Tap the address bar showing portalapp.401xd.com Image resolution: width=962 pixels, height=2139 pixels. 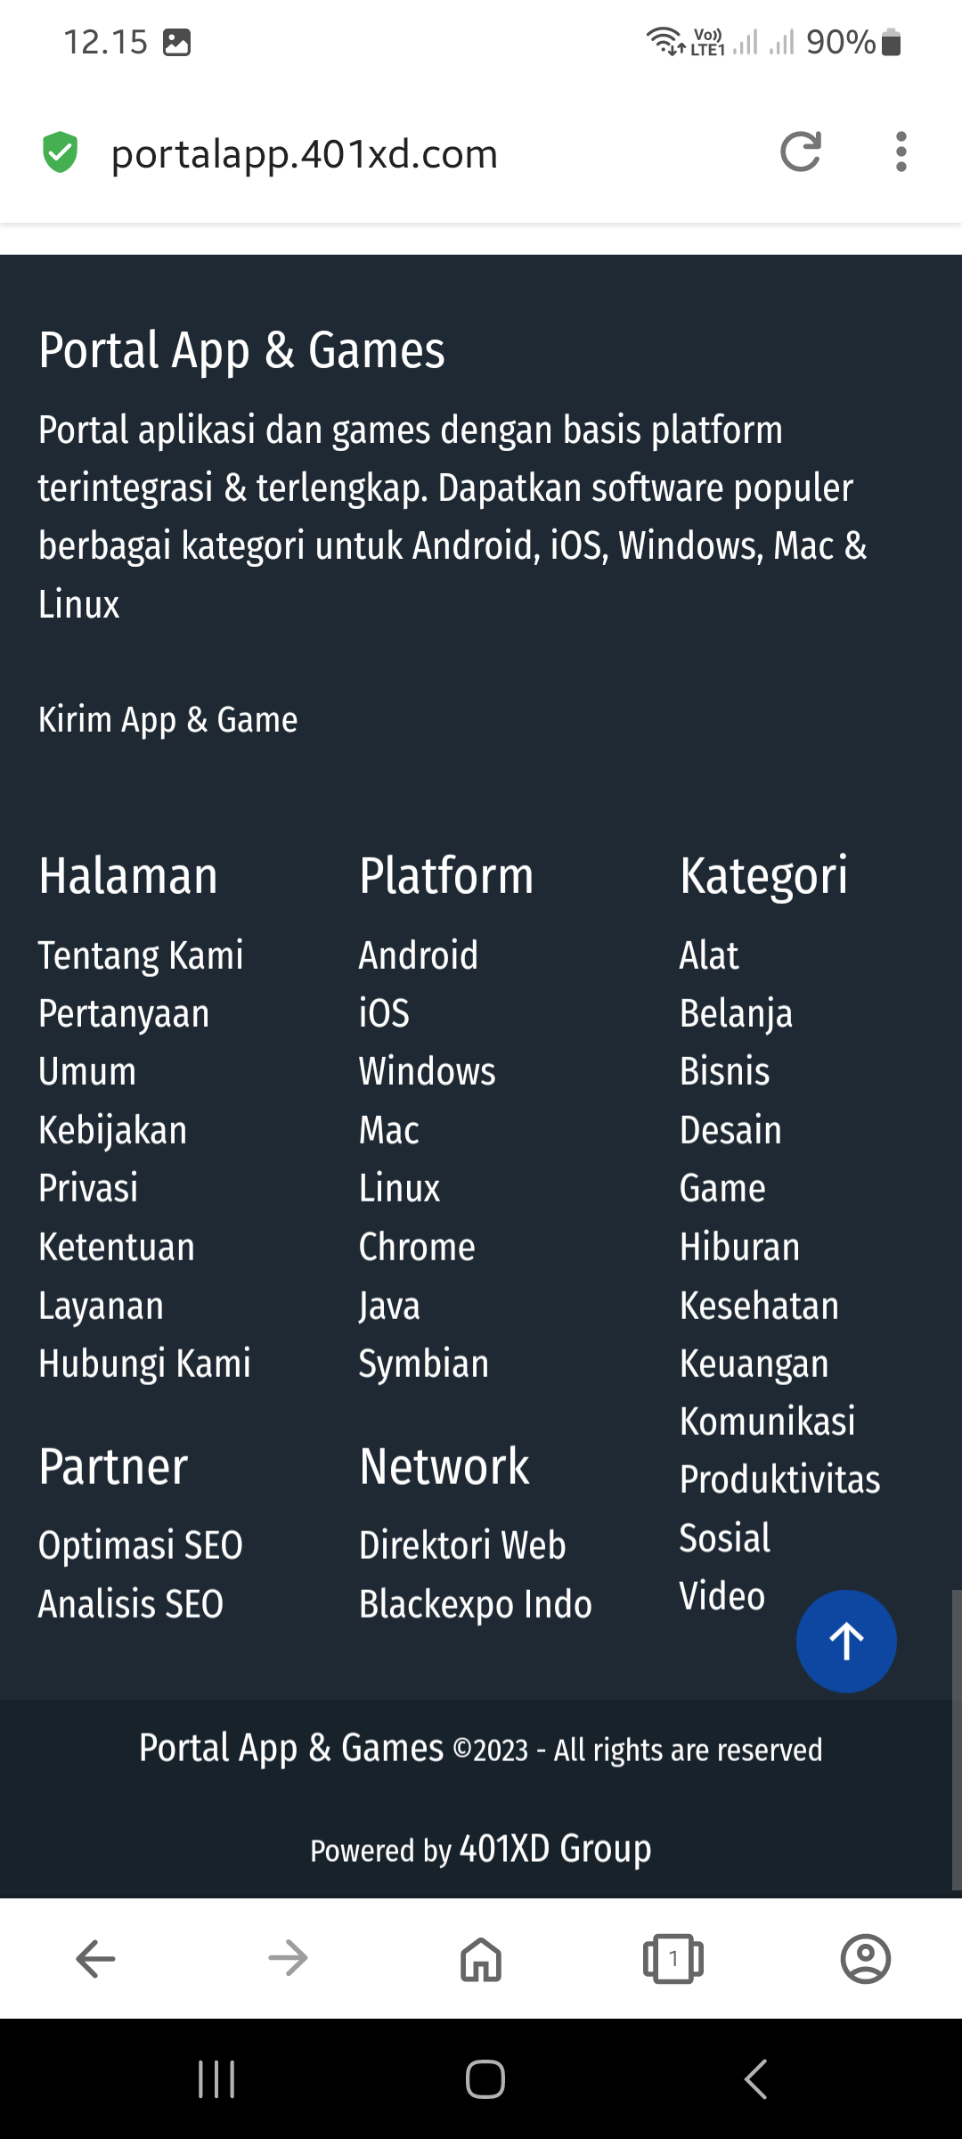click(304, 152)
